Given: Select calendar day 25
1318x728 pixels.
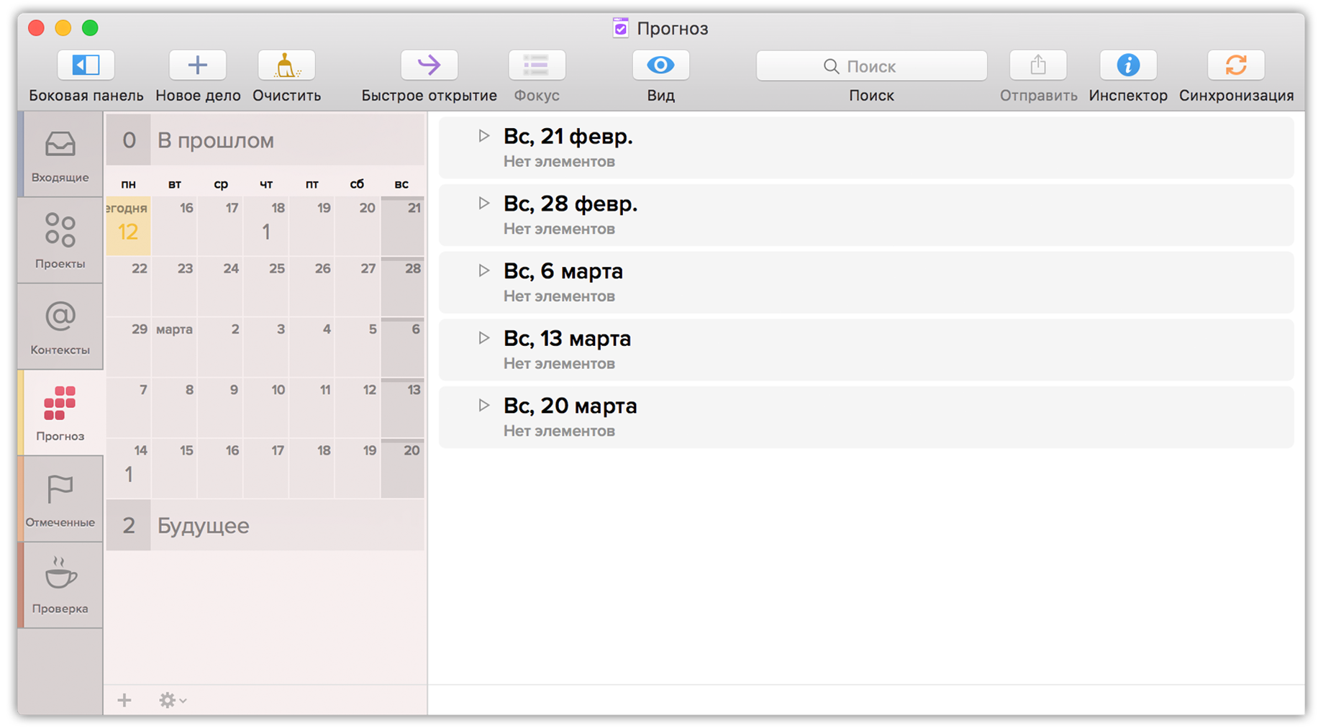Looking at the screenshot, I should click(266, 286).
